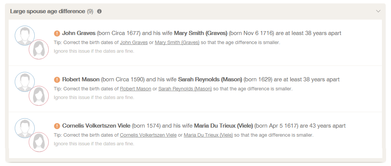Open the Mary Smith (Graves) tip link

point(177,43)
